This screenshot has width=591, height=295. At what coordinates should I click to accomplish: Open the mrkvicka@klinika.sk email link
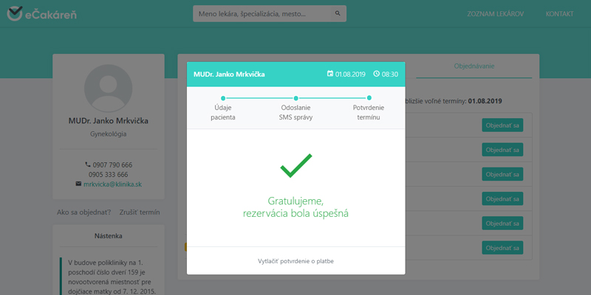point(112,184)
